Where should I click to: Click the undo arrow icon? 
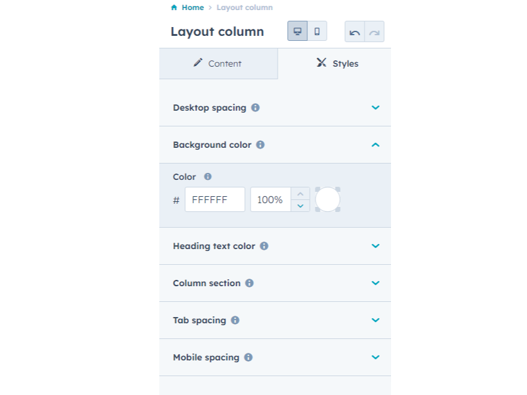pos(354,31)
